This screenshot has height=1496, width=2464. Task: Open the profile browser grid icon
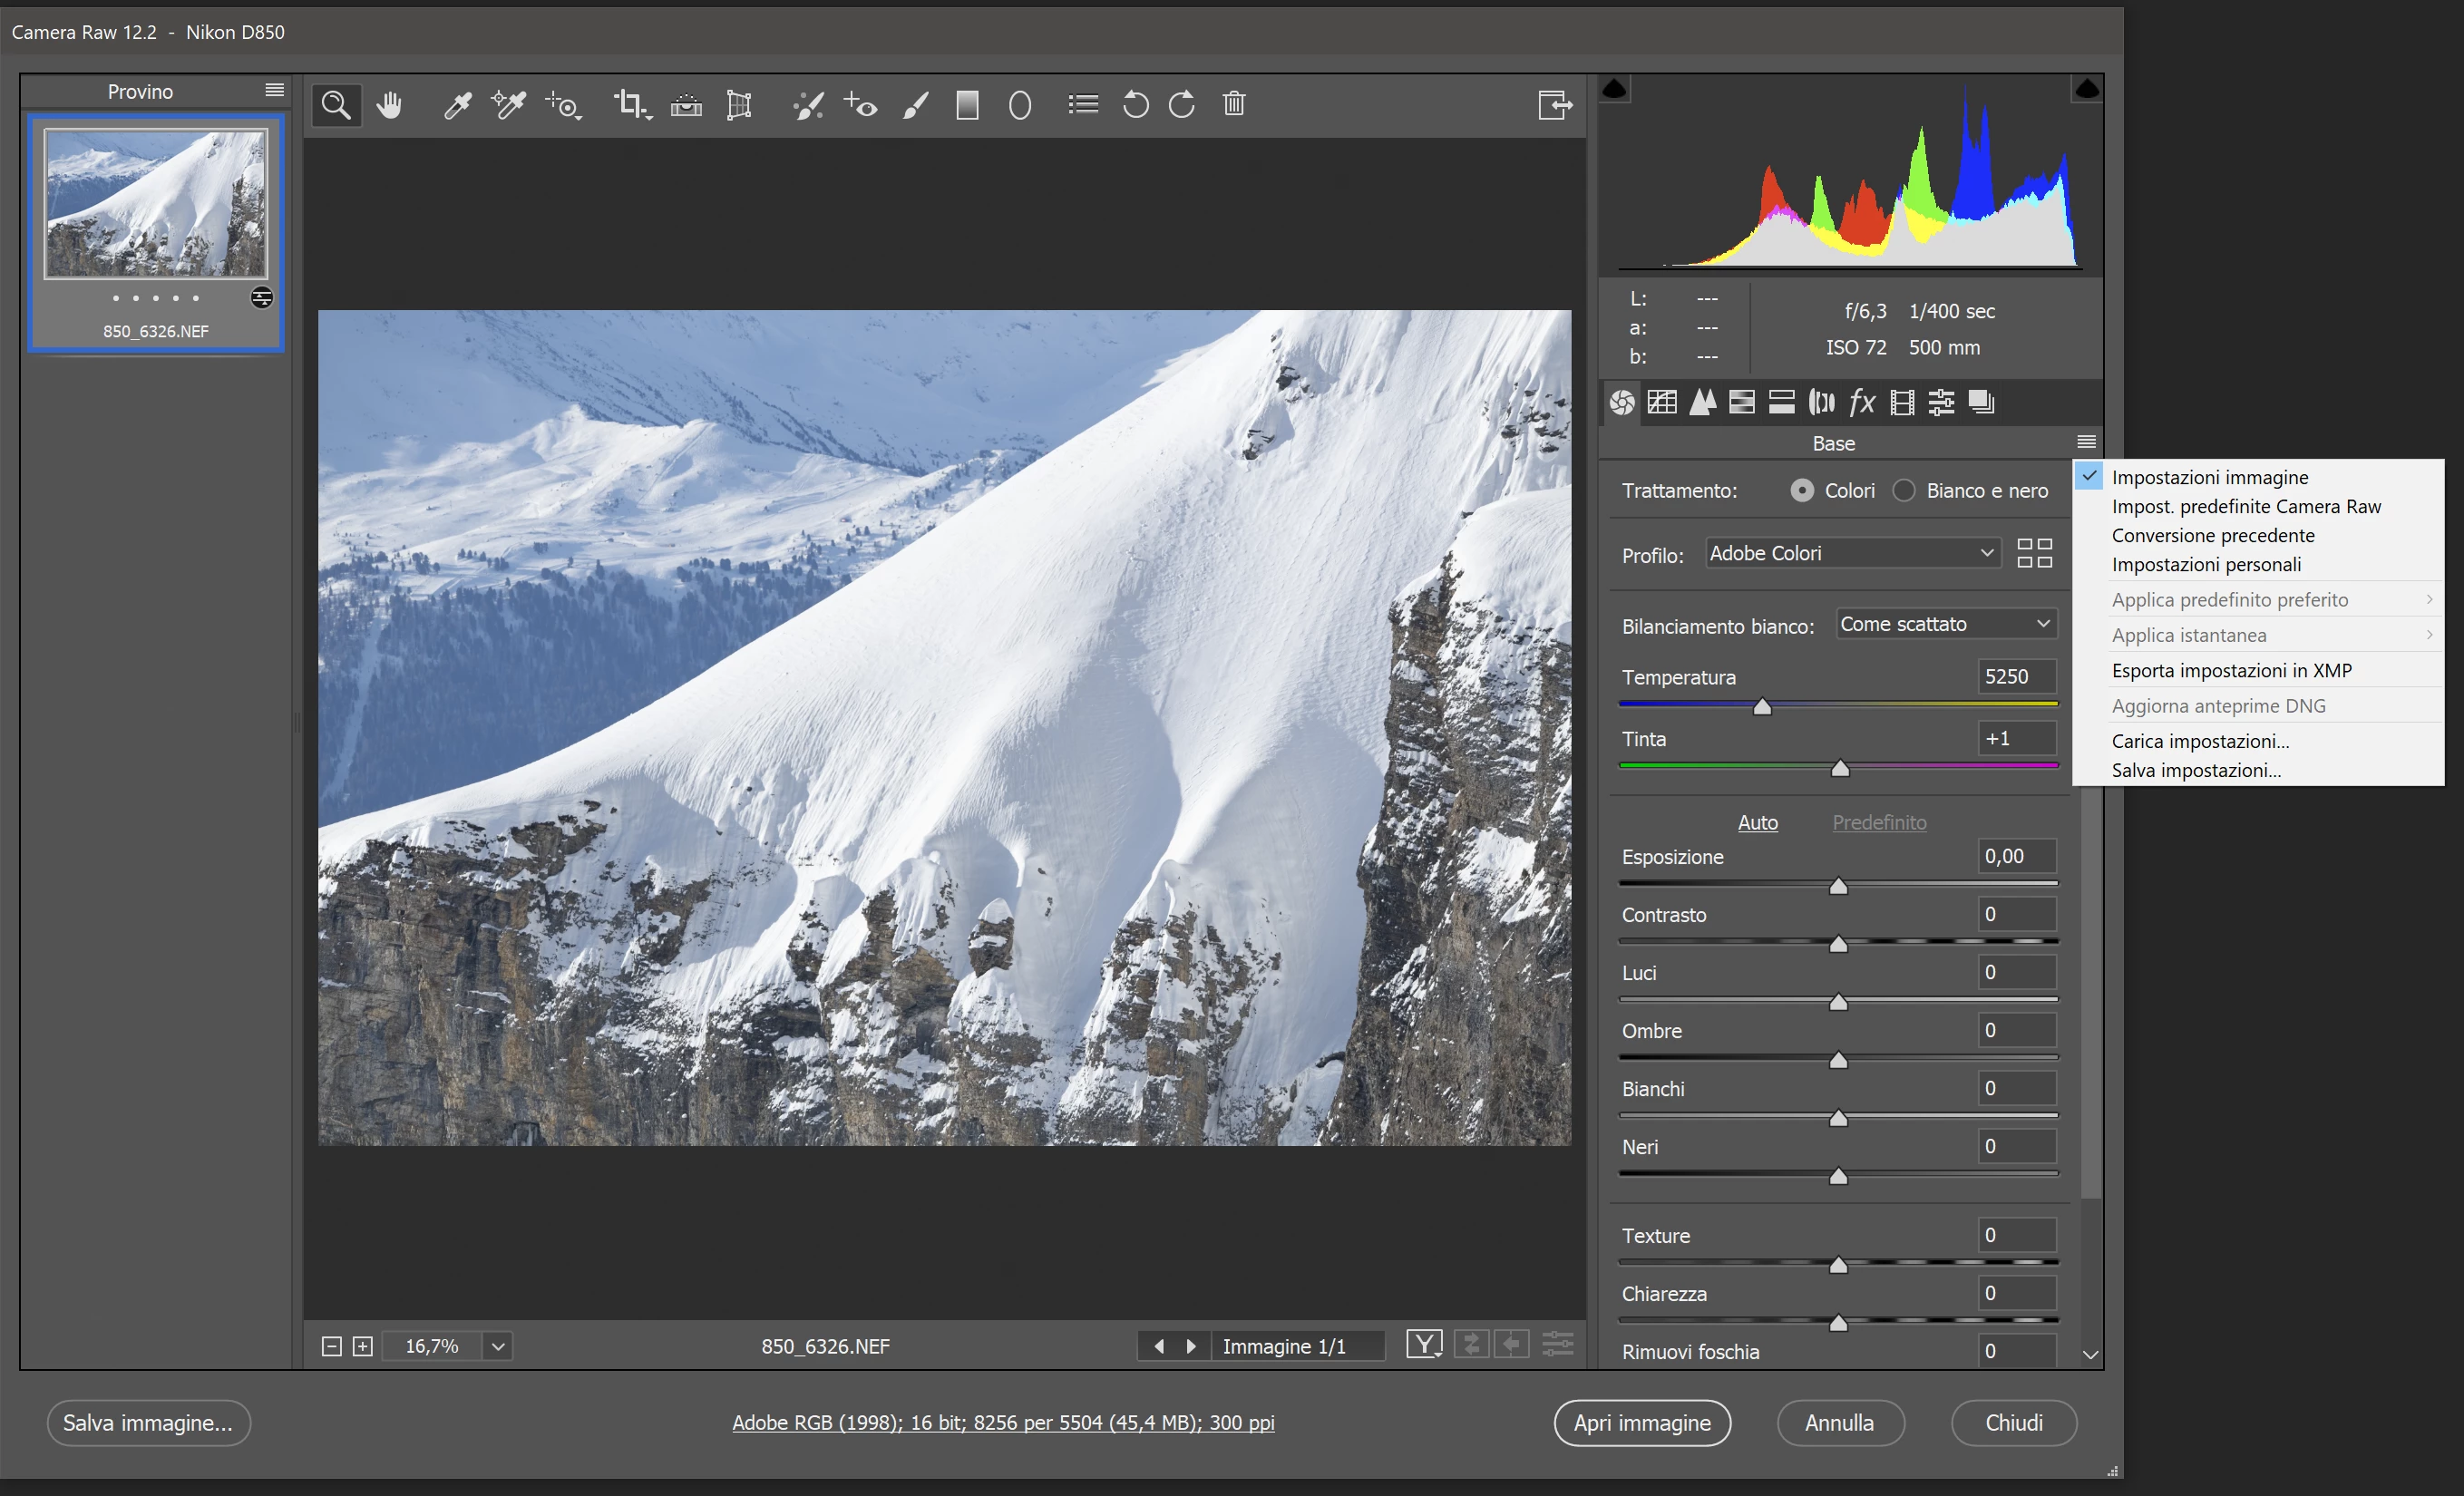[2034, 553]
